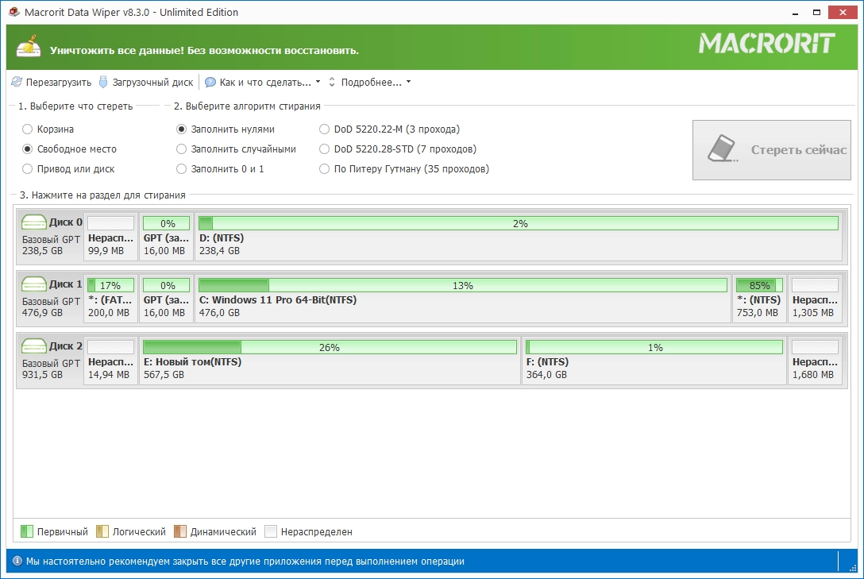Open the Как и что сделать dropdown arrow

coord(318,82)
